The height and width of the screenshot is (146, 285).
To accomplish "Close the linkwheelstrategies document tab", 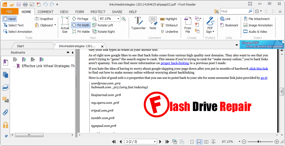I will pos(102,46).
